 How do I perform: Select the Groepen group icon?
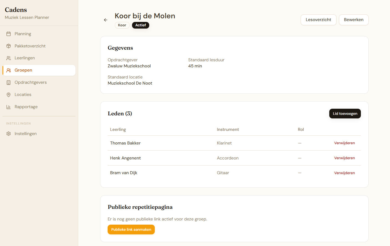(9, 70)
